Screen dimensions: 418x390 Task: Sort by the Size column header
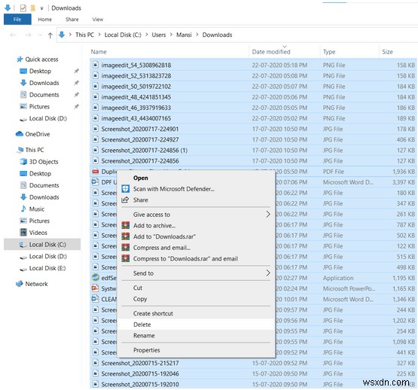point(398,52)
